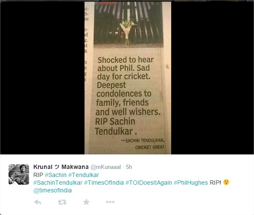Open the #TimesOfIndia hashtag
This screenshot has height=215, width=254.
tap(104, 183)
